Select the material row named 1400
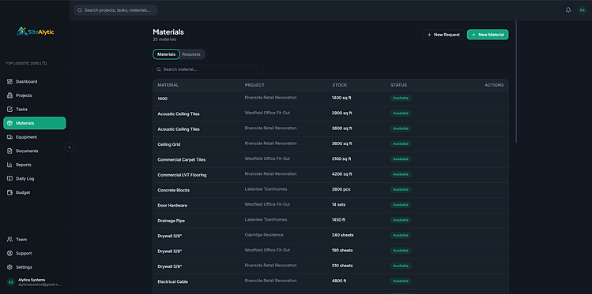The height and width of the screenshot is (294, 592). (x=330, y=99)
